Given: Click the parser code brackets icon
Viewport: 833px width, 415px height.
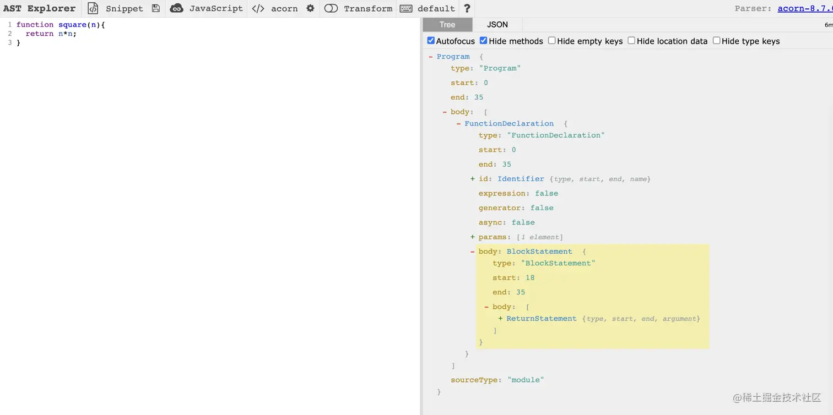Looking at the screenshot, I should click(x=258, y=8).
